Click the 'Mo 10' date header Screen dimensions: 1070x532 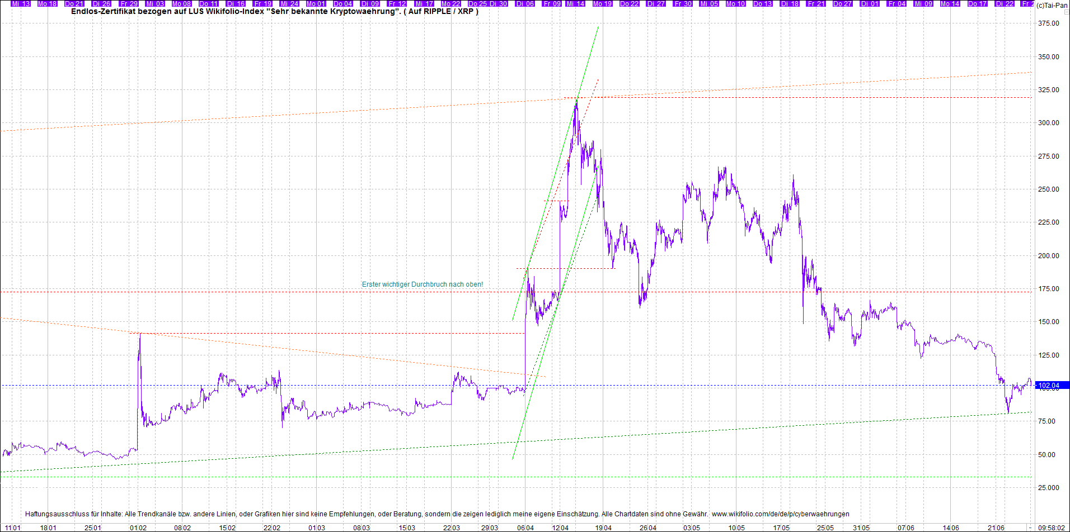point(735,3)
